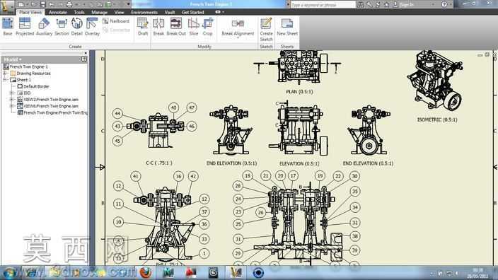The height and width of the screenshot is (280, 498).
Task: Switch to Inventor in the taskbar
Action: pyautogui.click(x=236, y=272)
